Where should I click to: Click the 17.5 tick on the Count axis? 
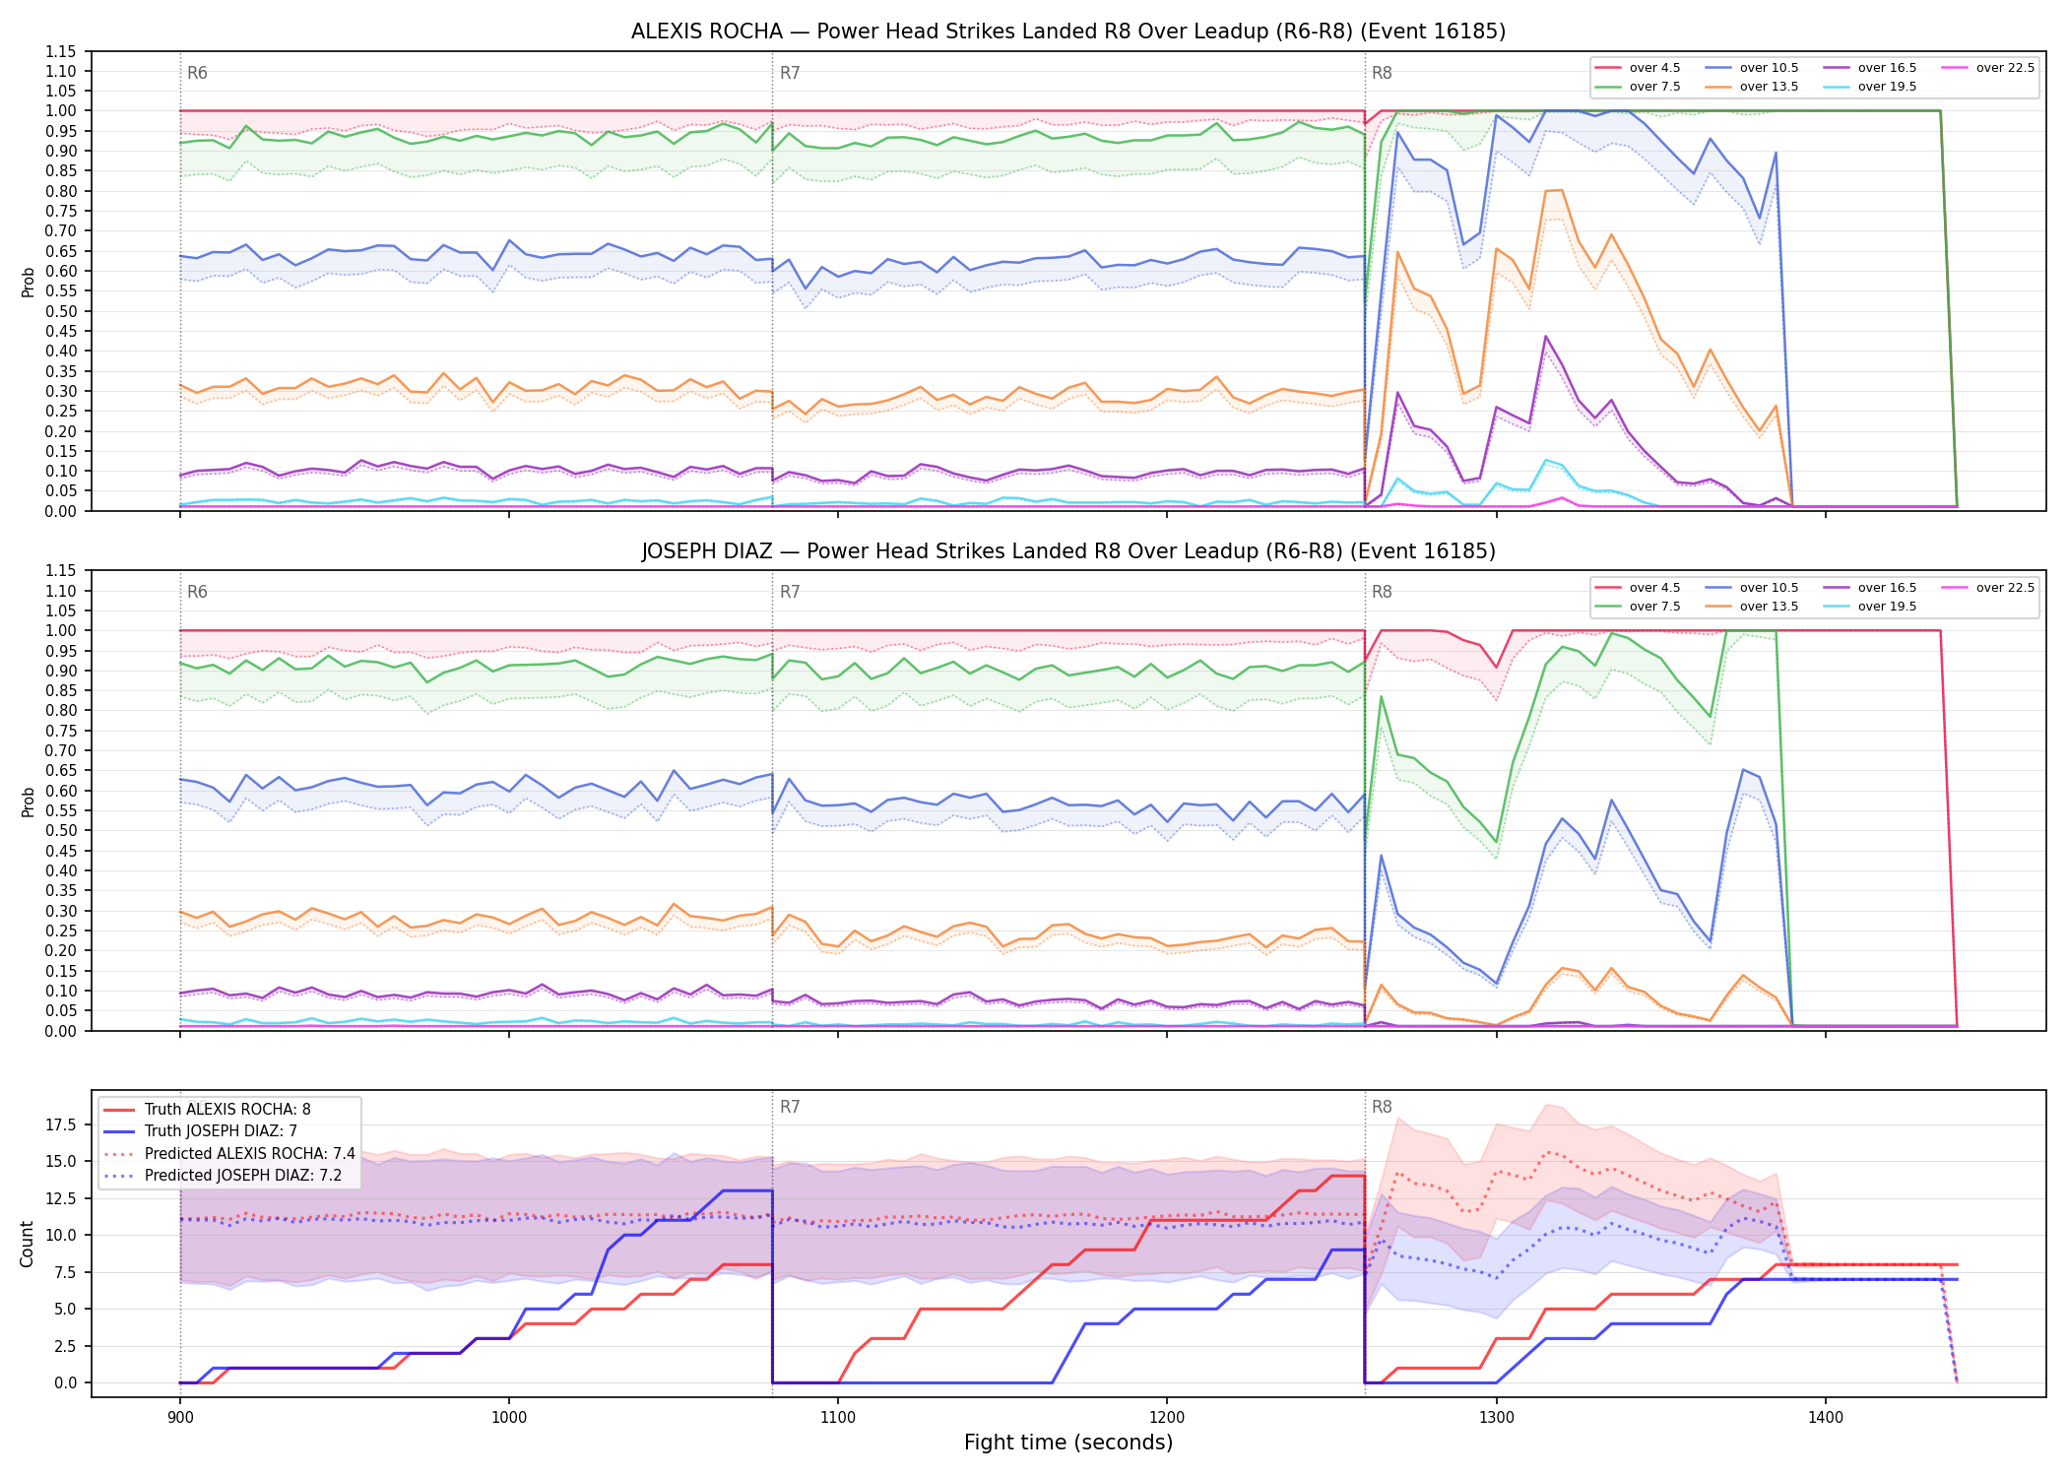coord(63,1124)
